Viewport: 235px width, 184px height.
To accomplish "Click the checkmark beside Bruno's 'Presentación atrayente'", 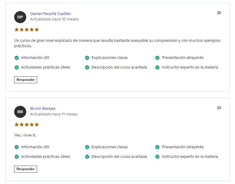I will coord(157,147).
